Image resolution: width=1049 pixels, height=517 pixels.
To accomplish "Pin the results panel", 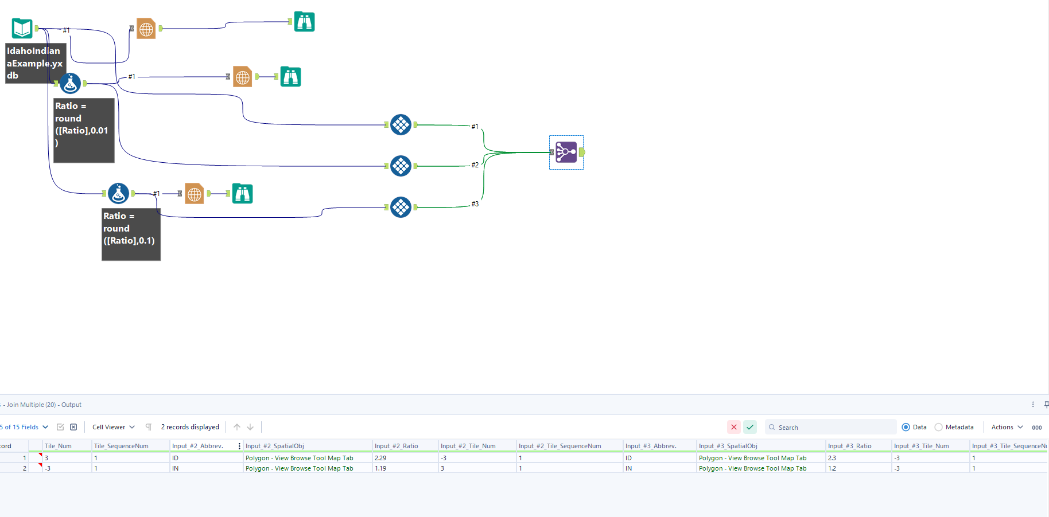I will 1045,404.
